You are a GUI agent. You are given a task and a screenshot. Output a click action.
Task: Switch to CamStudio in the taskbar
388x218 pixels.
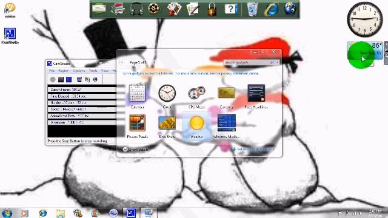click(x=131, y=213)
